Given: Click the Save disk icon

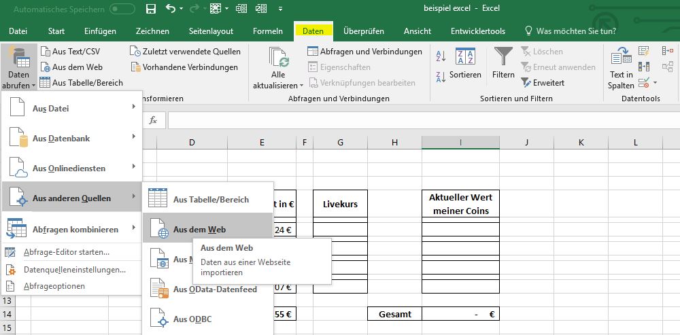Looking at the screenshot, I should 151,10.
